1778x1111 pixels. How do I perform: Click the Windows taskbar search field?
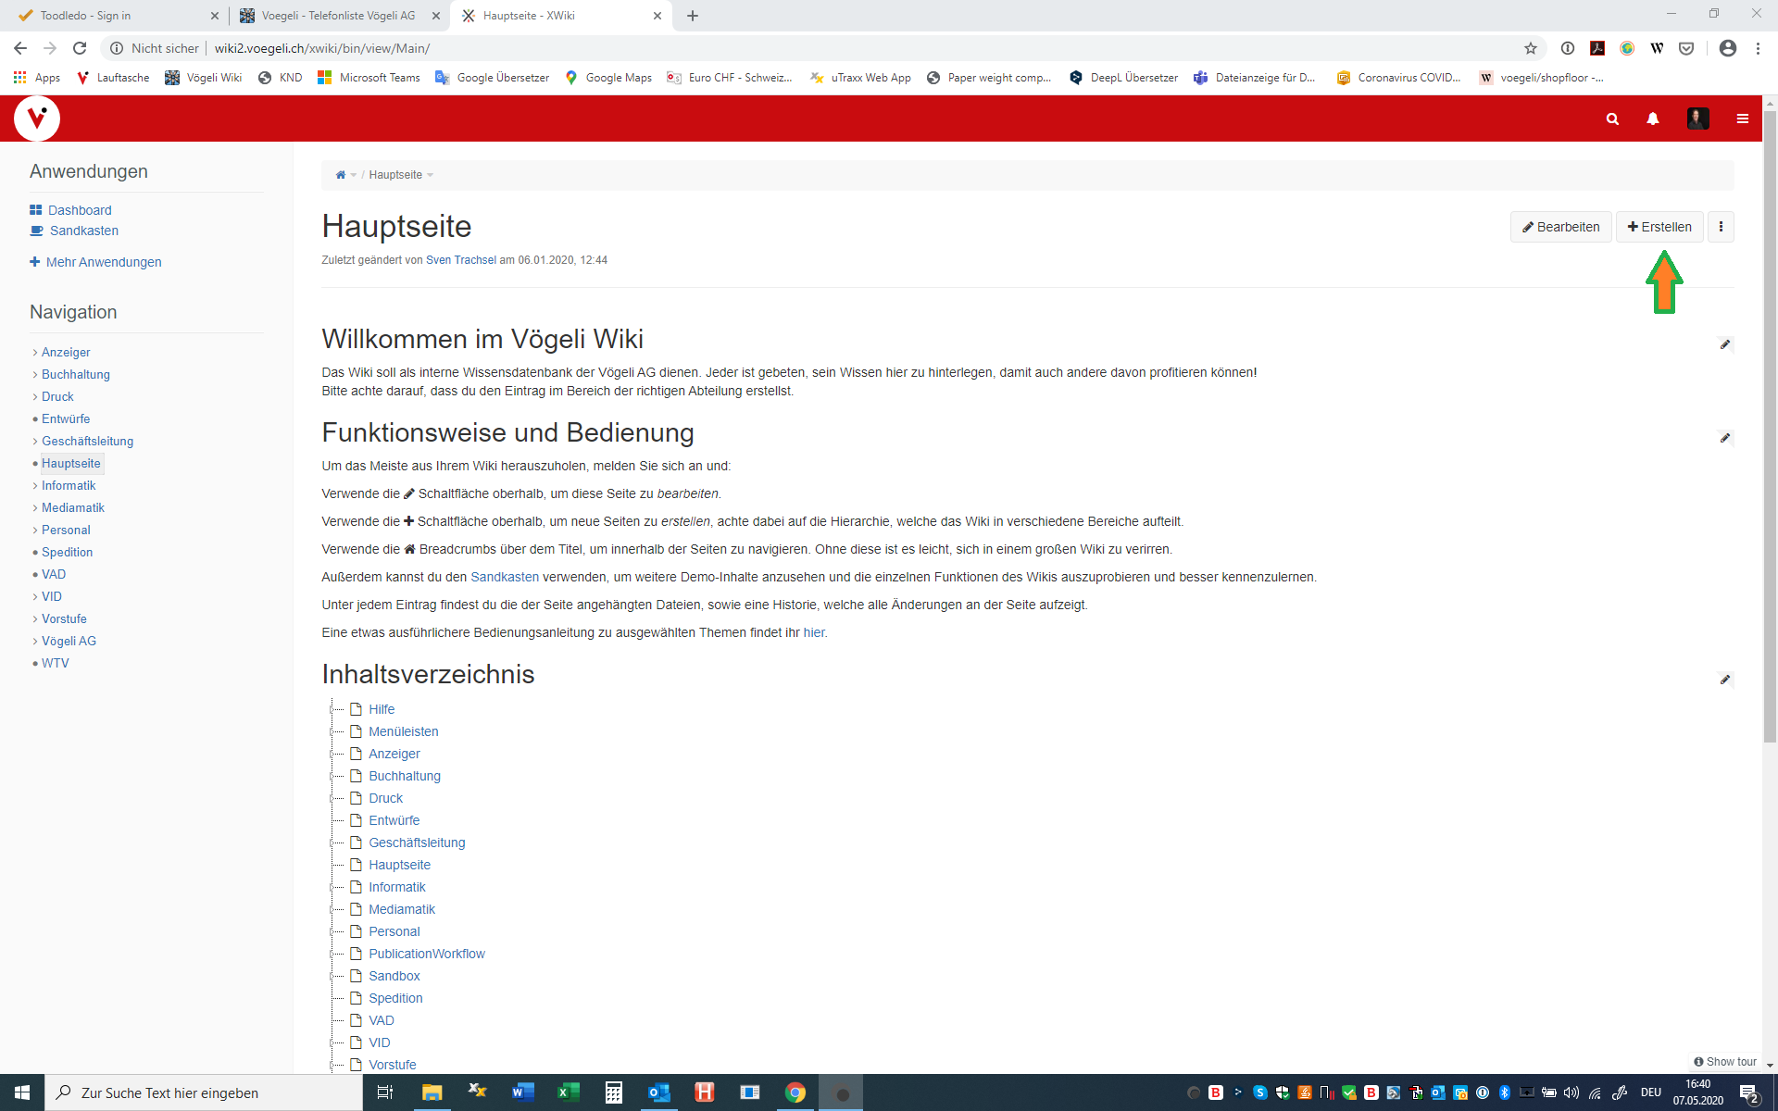(204, 1092)
